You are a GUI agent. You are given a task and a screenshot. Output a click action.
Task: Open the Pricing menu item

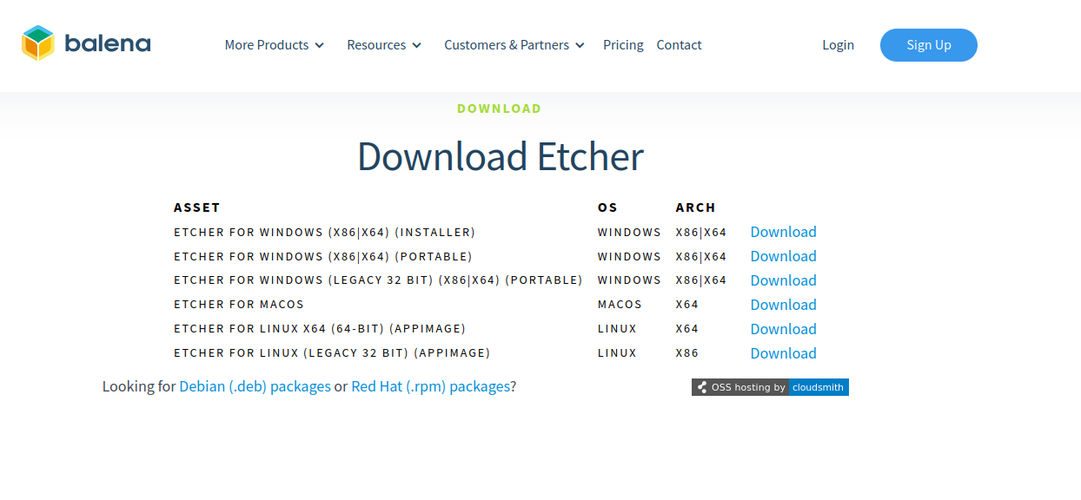[623, 45]
